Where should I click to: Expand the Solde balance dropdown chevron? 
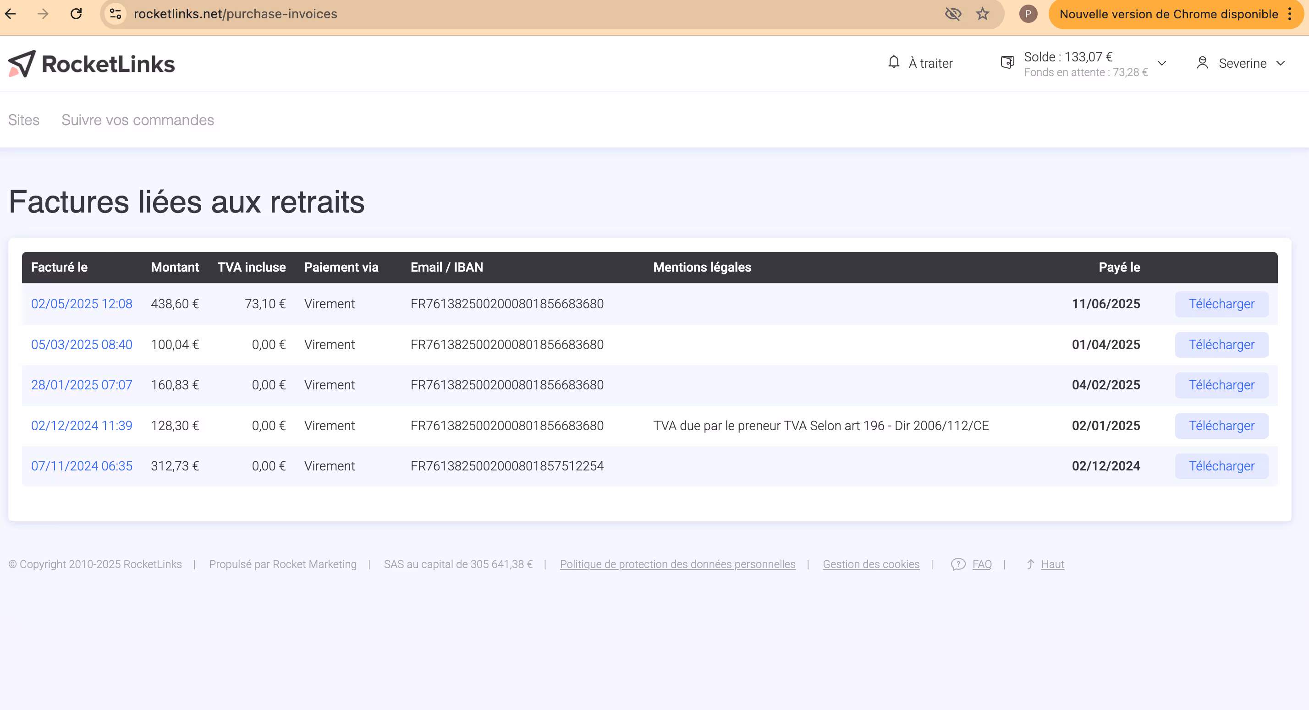point(1161,63)
